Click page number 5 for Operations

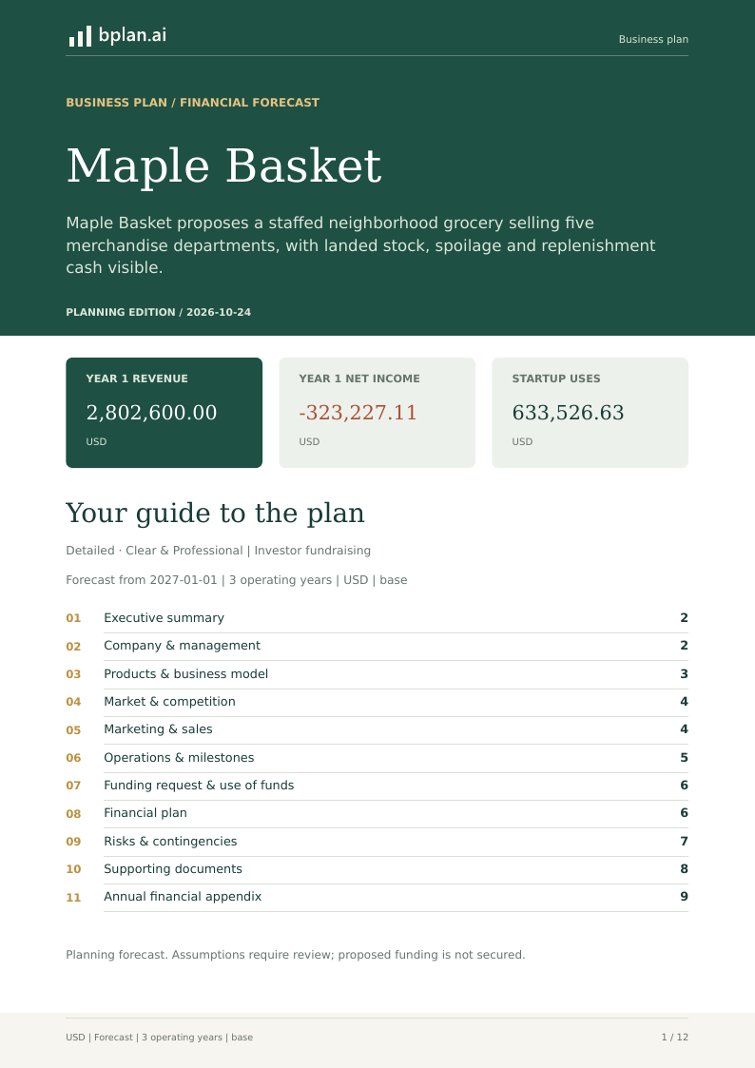pyautogui.click(x=685, y=758)
